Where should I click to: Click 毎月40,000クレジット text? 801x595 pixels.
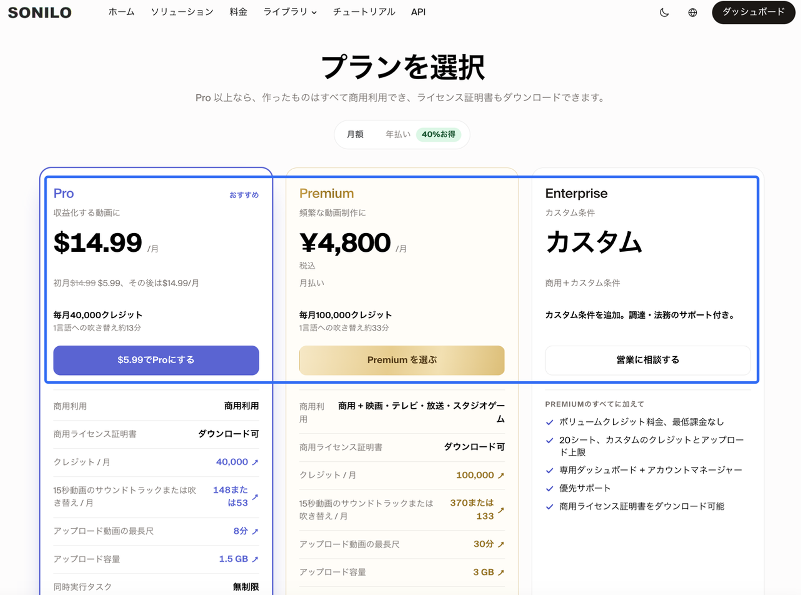pos(98,315)
